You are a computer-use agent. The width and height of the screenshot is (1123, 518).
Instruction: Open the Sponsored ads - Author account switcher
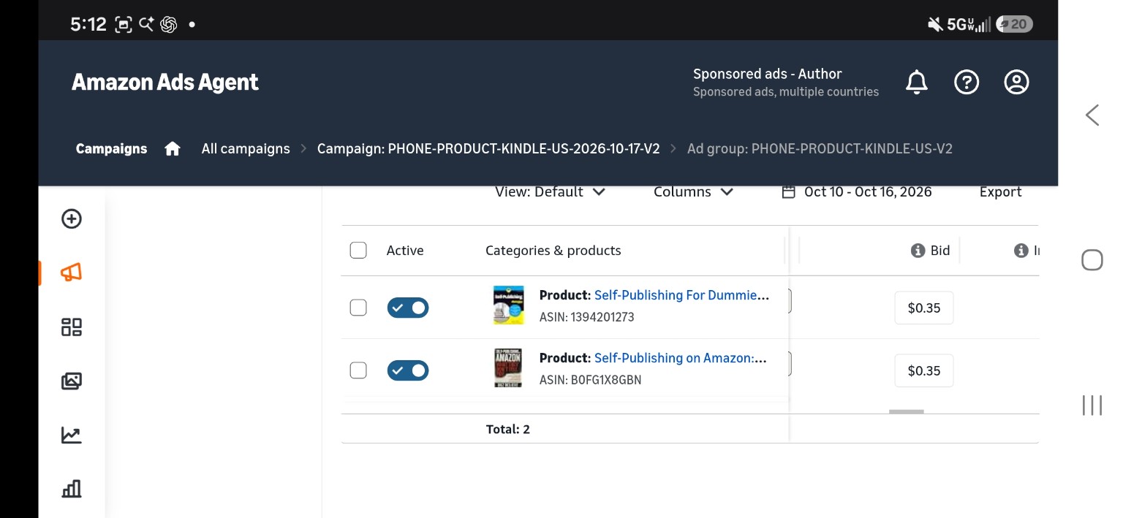(x=786, y=82)
